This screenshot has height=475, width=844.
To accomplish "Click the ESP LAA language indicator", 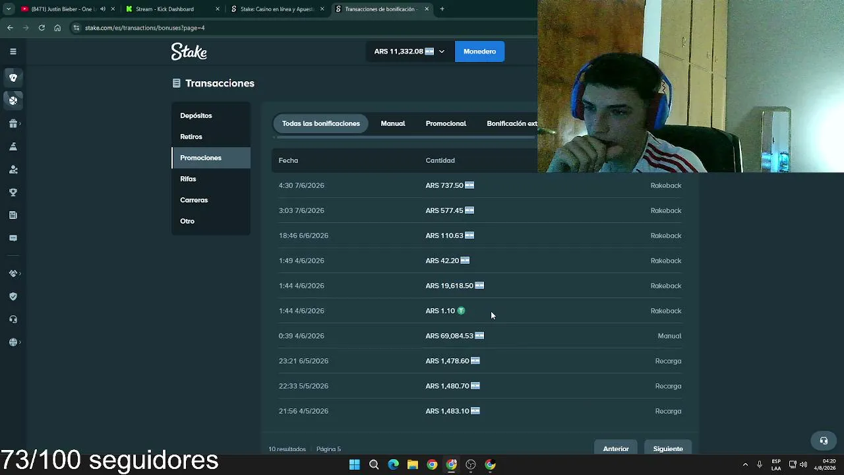I will pos(776,464).
